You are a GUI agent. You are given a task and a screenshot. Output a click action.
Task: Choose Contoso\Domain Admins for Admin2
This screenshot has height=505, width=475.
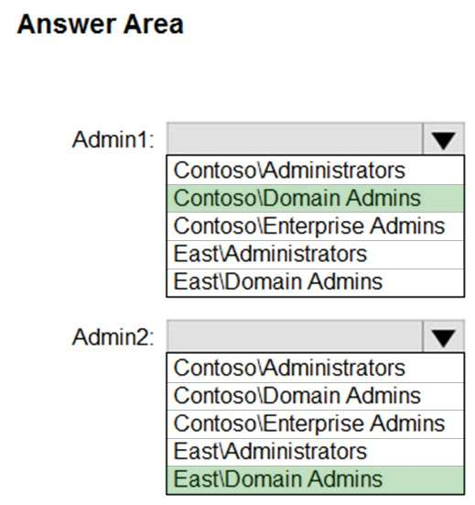(316, 396)
